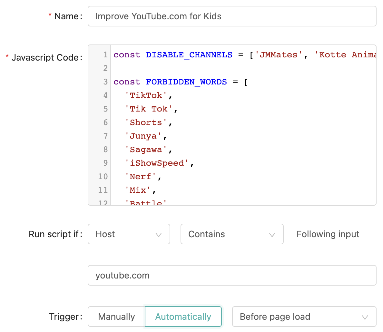Select the Automatically trigger option
This screenshot has width=383, height=332.
click(x=183, y=317)
